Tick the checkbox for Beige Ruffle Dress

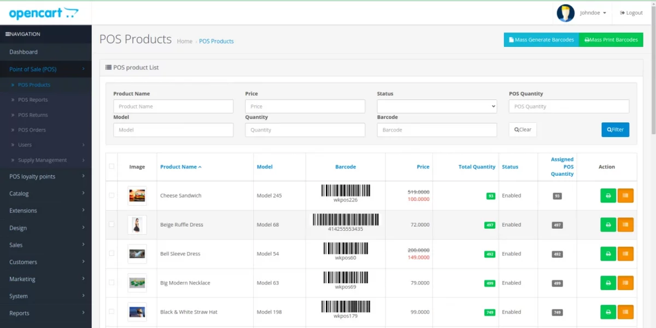pos(112,224)
